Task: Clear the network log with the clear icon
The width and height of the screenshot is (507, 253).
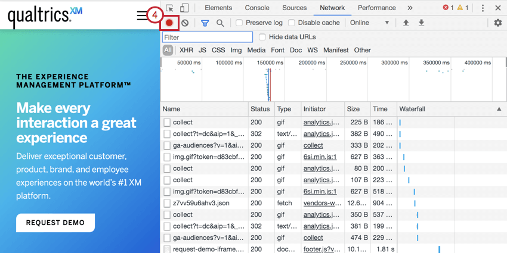Action: click(185, 23)
